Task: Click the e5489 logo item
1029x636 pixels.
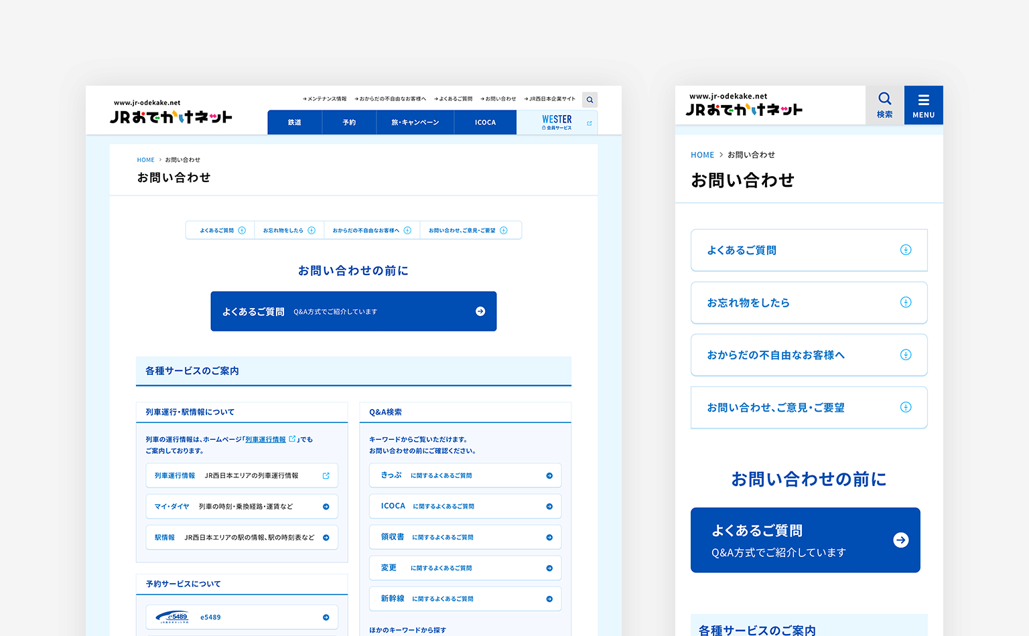Action: [x=173, y=617]
